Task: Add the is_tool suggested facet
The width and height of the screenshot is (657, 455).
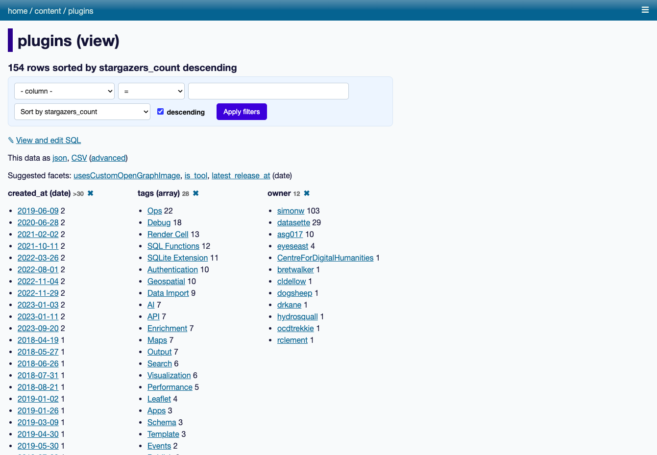Action: pos(196,175)
